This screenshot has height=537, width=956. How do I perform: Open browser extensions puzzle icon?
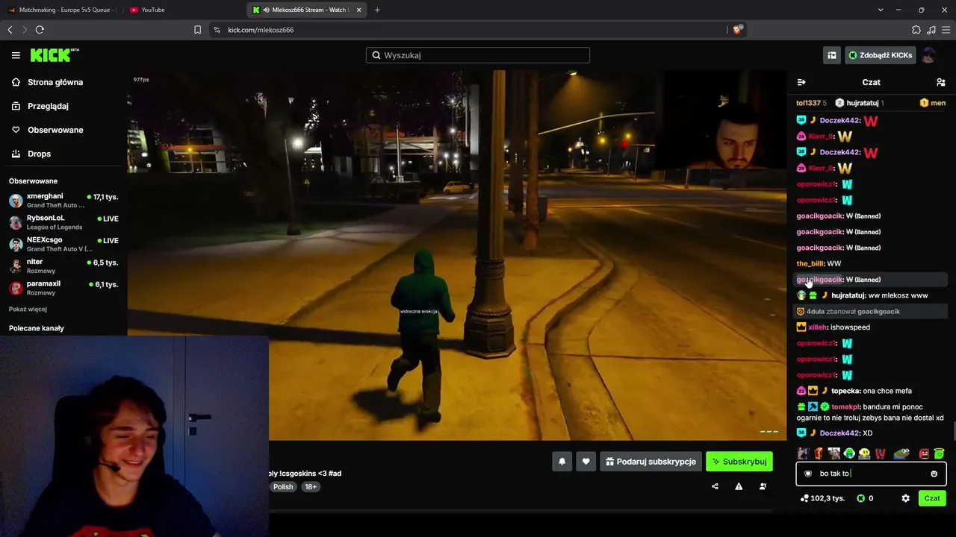[916, 30]
